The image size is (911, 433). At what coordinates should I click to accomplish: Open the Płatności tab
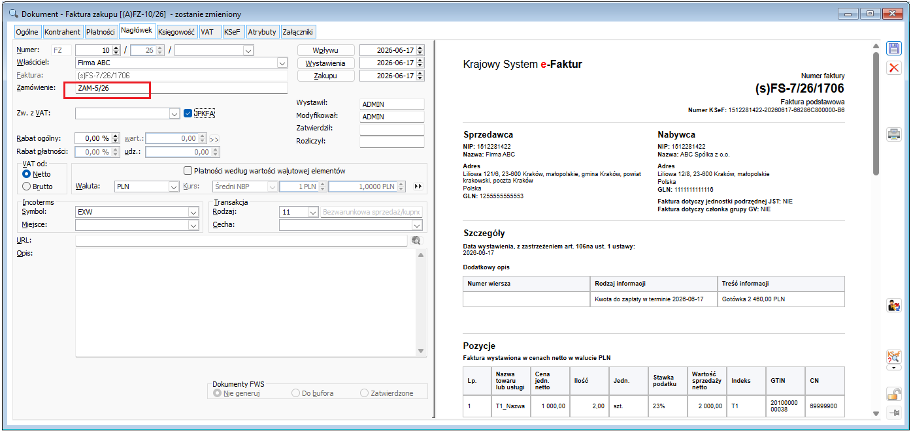pyautogui.click(x=101, y=31)
